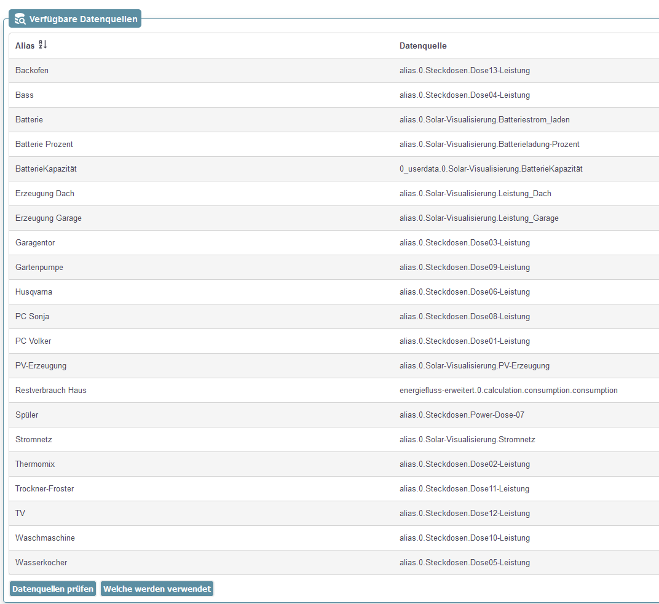
Task: Click the Dose02-Leistung data source entry
Action: (464, 464)
